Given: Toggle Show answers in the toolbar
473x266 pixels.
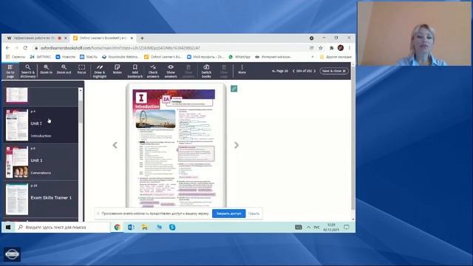Looking at the screenshot, I should point(171,71).
